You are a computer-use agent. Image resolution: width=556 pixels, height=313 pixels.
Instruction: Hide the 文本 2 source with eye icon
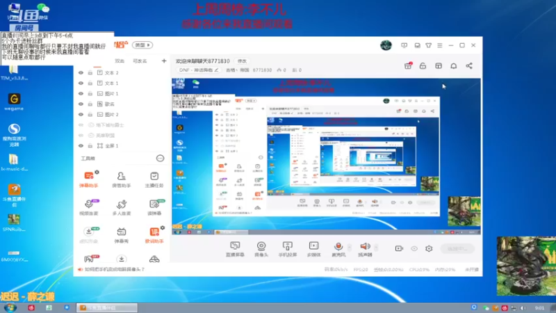81,73
